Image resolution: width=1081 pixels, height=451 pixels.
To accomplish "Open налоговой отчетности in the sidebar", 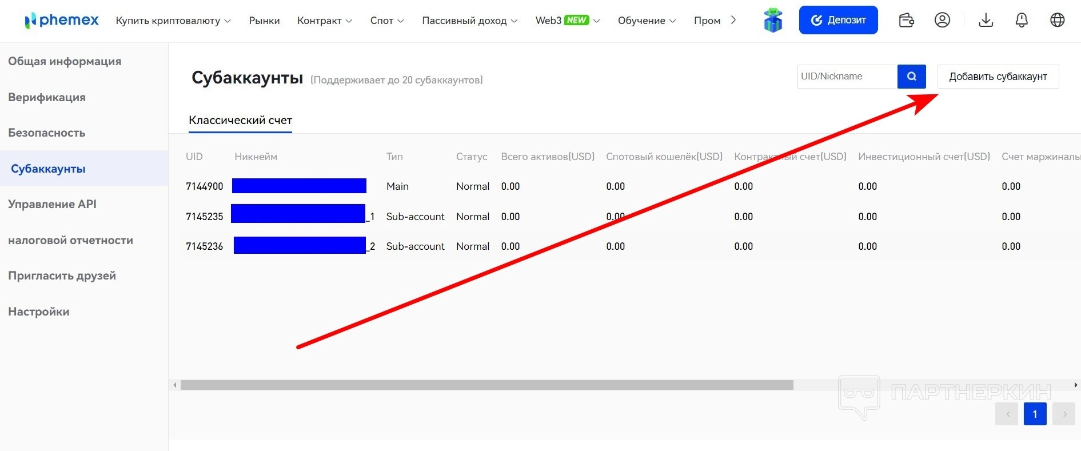I will pyautogui.click(x=70, y=240).
